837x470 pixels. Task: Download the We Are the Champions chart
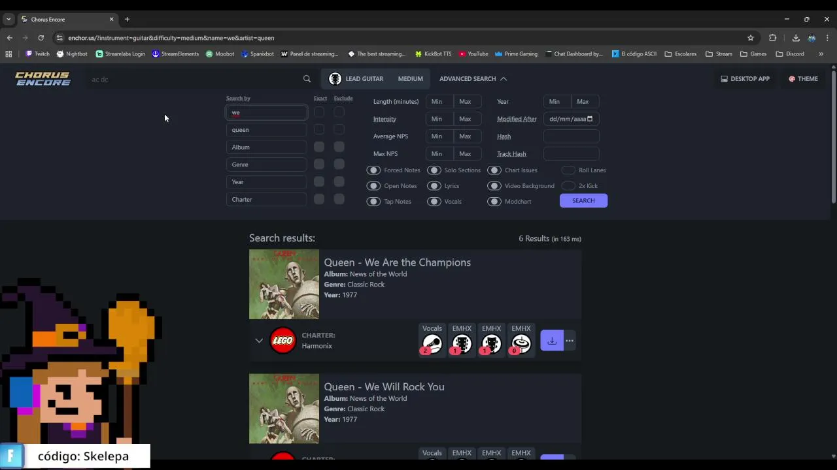552,341
